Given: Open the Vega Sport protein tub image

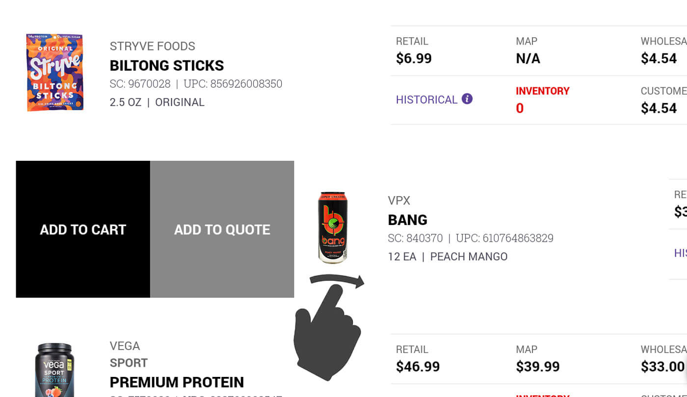Looking at the screenshot, I should pyautogui.click(x=54, y=371).
